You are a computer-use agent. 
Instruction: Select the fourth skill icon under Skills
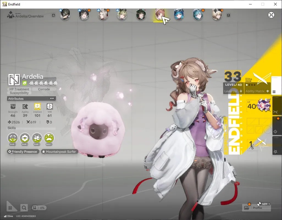click(49, 138)
